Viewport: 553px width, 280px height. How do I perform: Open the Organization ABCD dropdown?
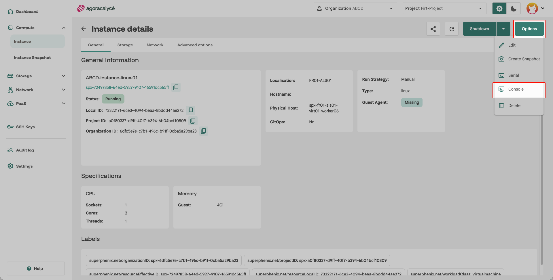[355, 8]
